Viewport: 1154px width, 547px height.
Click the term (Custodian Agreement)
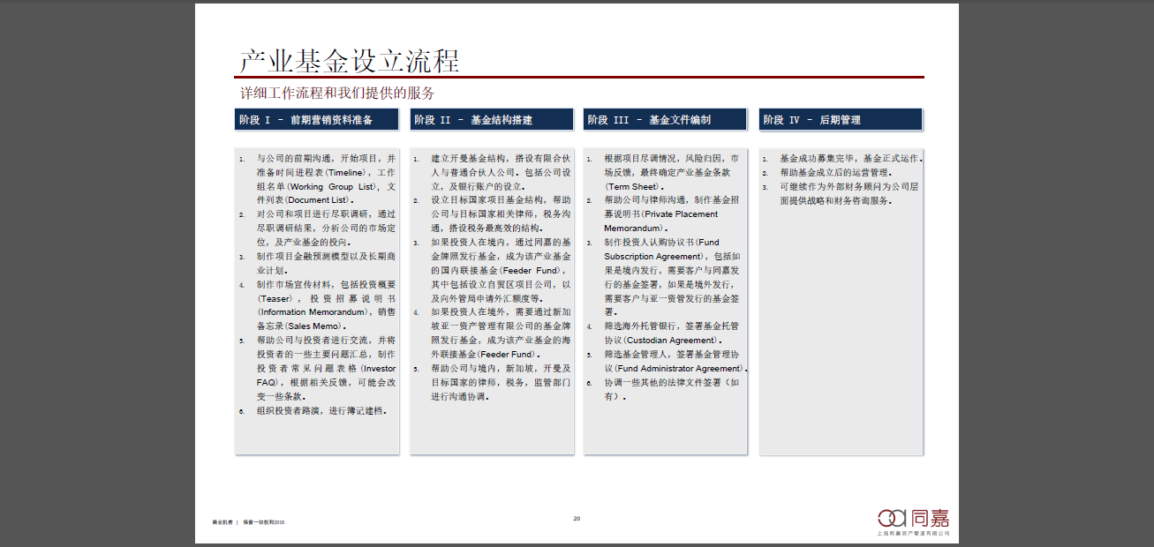(x=674, y=340)
